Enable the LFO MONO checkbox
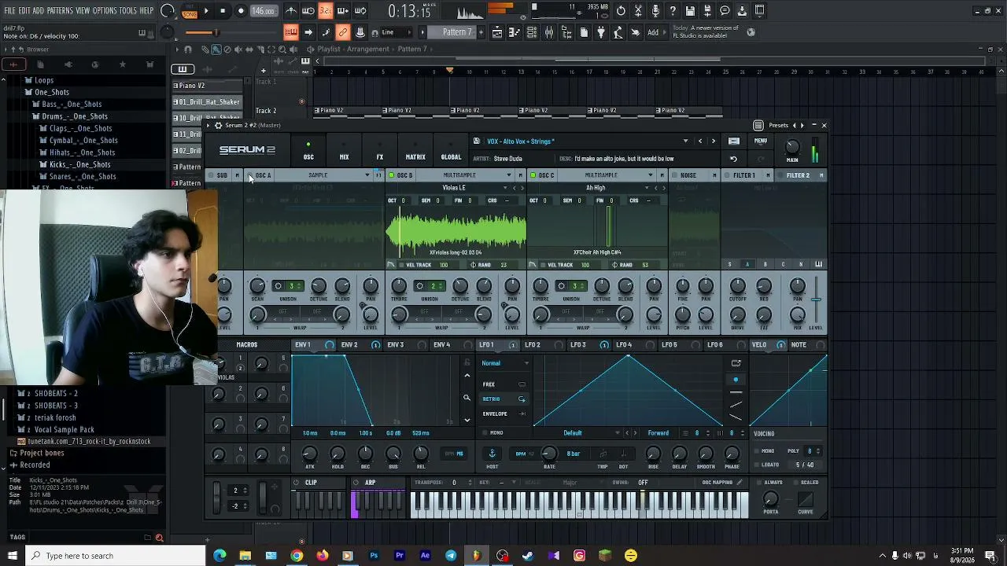 [x=484, y=433]
